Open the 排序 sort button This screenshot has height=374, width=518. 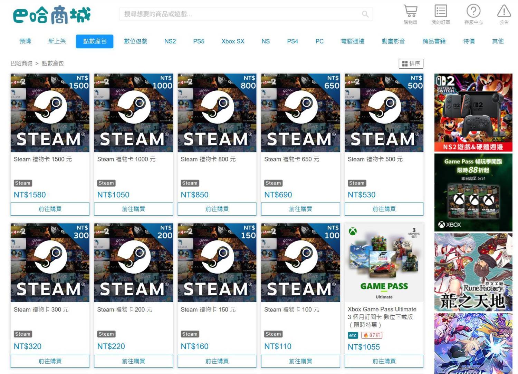click(x=411, y=63)
